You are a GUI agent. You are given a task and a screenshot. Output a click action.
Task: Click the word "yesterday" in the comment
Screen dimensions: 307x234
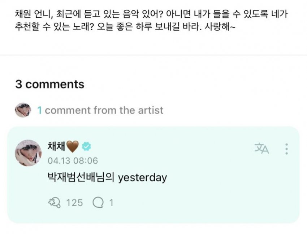coord(142,178)
